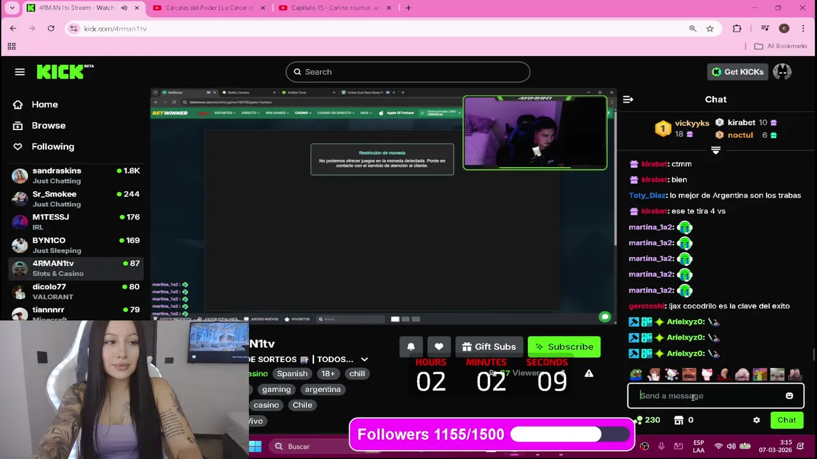Click the chill tag
Viewport: 817px width, 459px height.
357,374
